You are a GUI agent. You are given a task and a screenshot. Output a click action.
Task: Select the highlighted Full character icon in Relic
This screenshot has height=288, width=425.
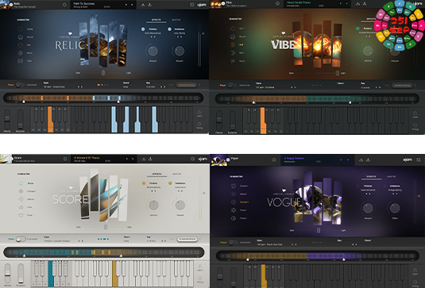click(21, 45)
